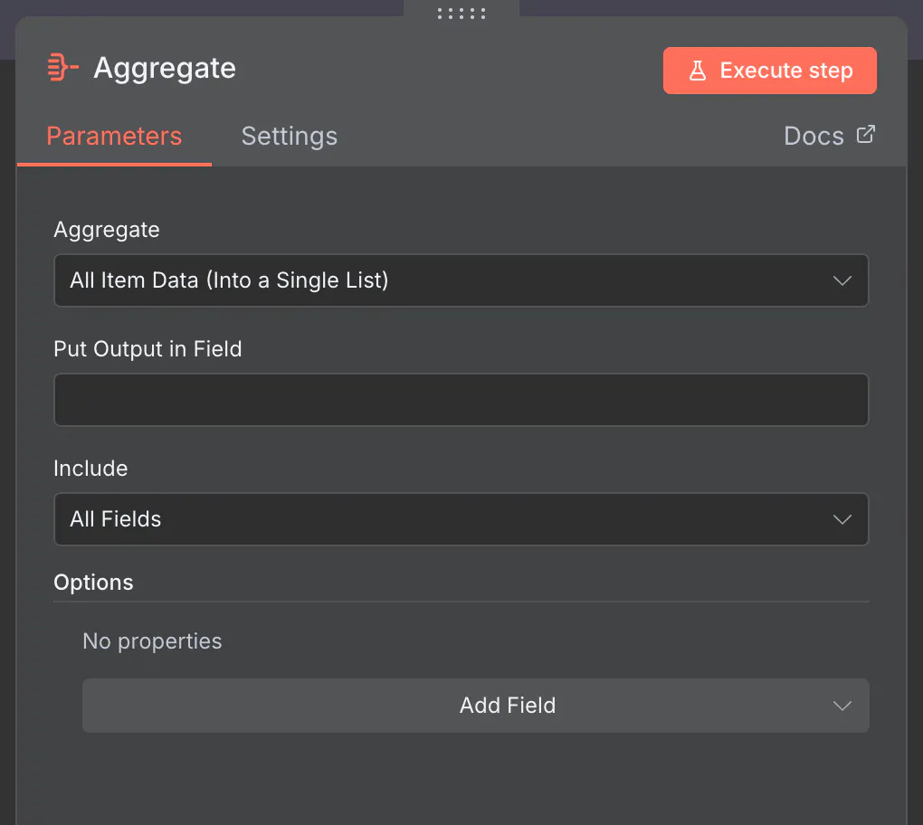Image resolution: width=923 pixels, height=825 pixels.
Task: Click the "No properties" text
Action: [x=152, y=641]
